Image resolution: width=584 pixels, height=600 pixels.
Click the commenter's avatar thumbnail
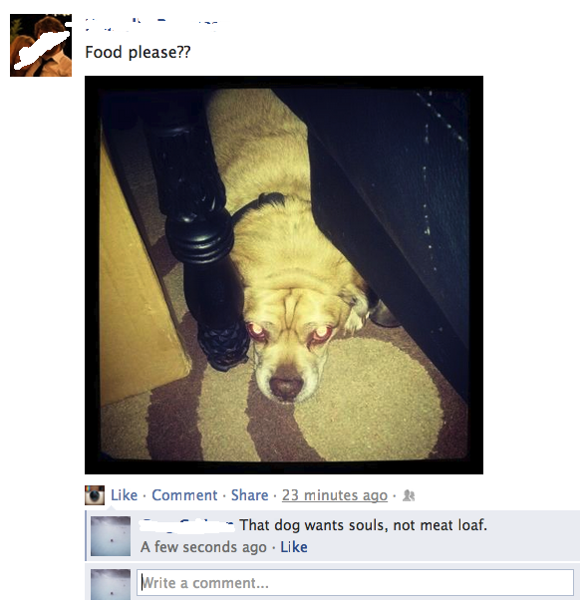111,536
